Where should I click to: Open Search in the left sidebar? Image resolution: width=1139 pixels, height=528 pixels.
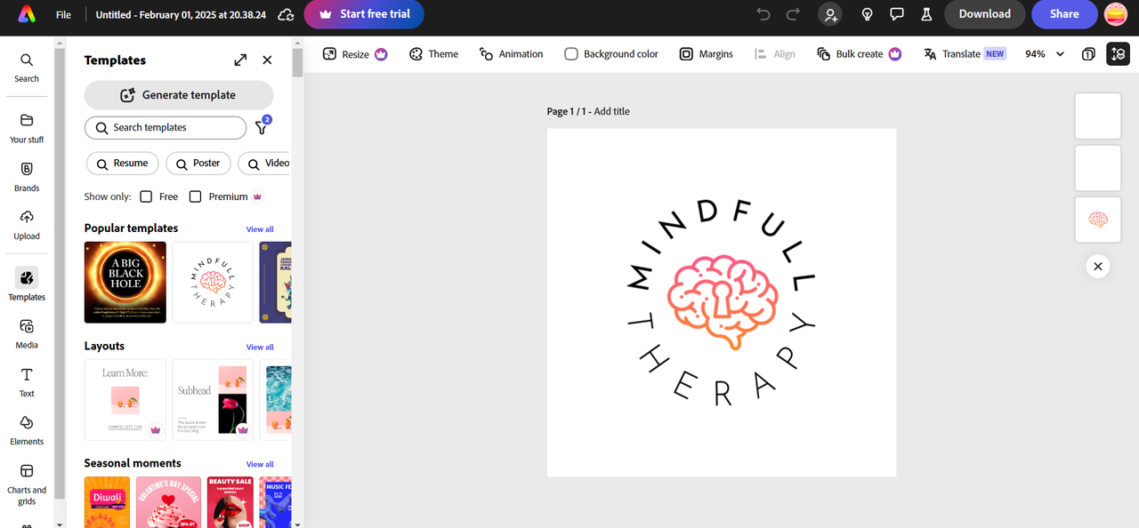point(27,68)
